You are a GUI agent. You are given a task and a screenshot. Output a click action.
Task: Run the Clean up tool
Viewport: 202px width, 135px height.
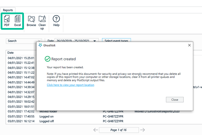tap(42, 23)
